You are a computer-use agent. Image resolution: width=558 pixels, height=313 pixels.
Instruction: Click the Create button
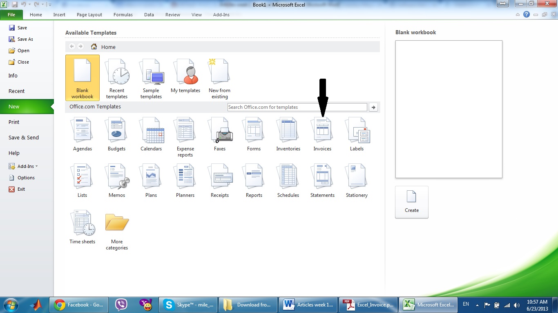(412, 202)
